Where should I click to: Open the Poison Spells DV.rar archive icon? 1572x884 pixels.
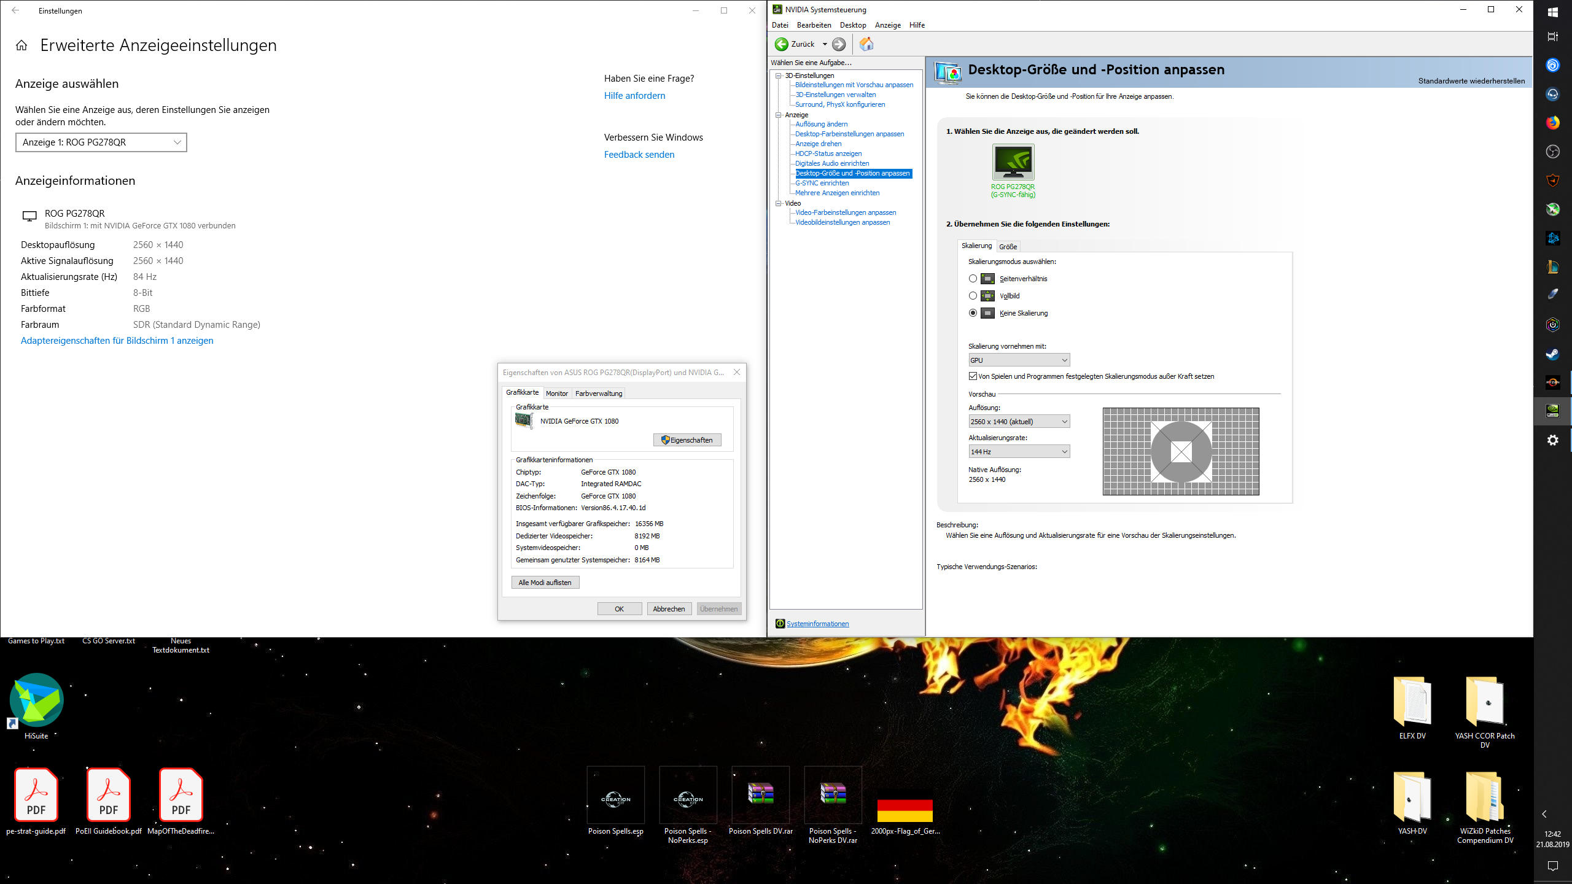pyautogui.click(x=760, y=795)
